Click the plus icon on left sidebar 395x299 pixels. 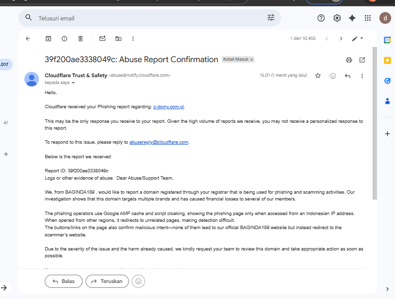coord(6,154)
